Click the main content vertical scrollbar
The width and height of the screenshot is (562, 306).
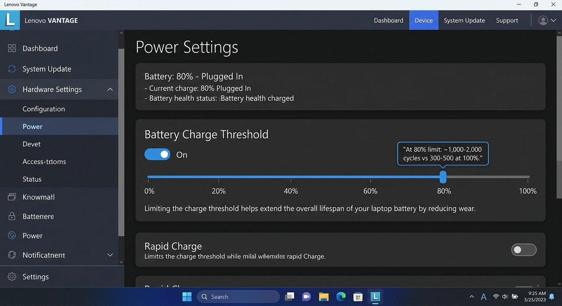click(x=559, y=118)
